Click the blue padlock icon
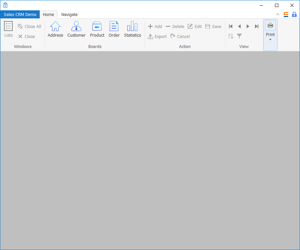The width and height of the screenshot is (300, 250). pos(294,14)
